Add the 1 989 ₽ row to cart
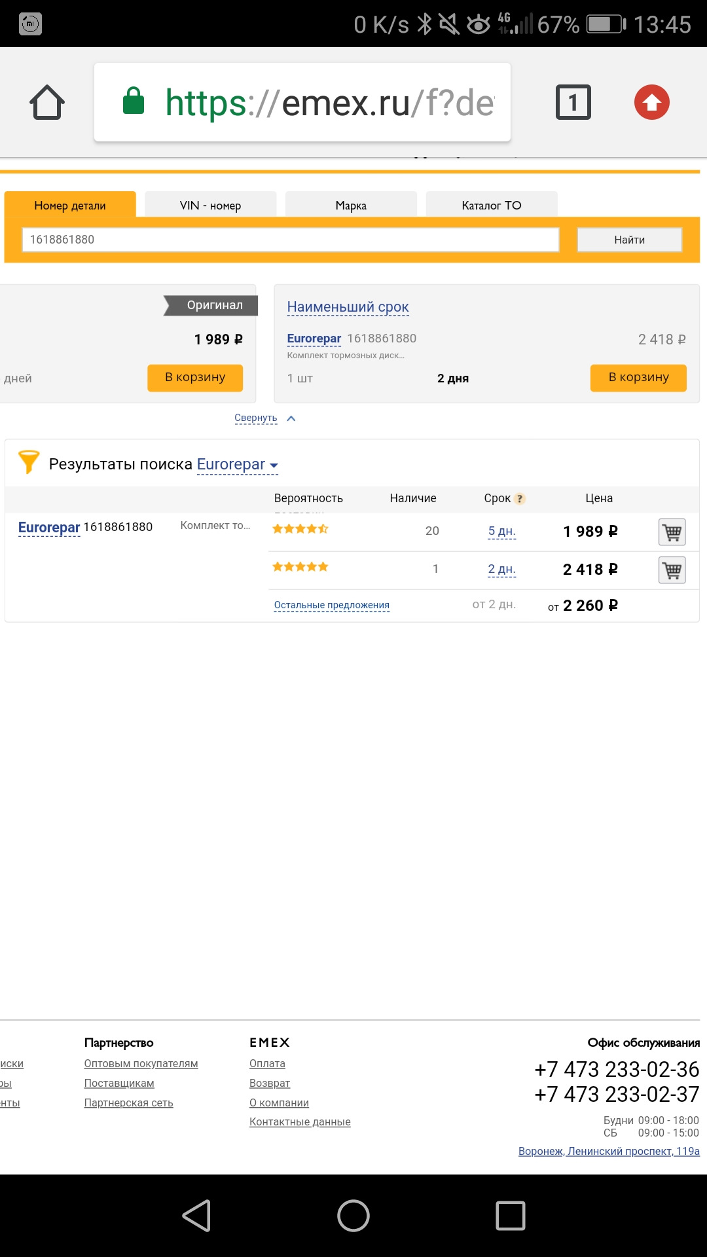The image size is (707, 1257). [x=672, y=532]
